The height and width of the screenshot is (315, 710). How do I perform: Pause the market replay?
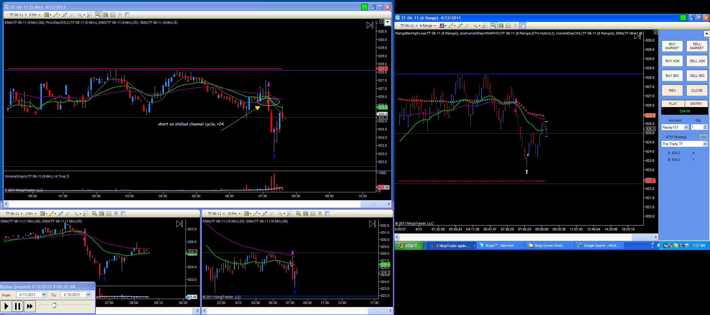click(18, 306)
